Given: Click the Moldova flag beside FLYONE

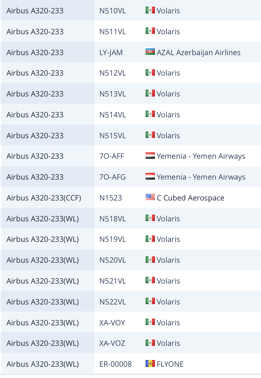Looking at the screenshot, I should click(150, 364).
